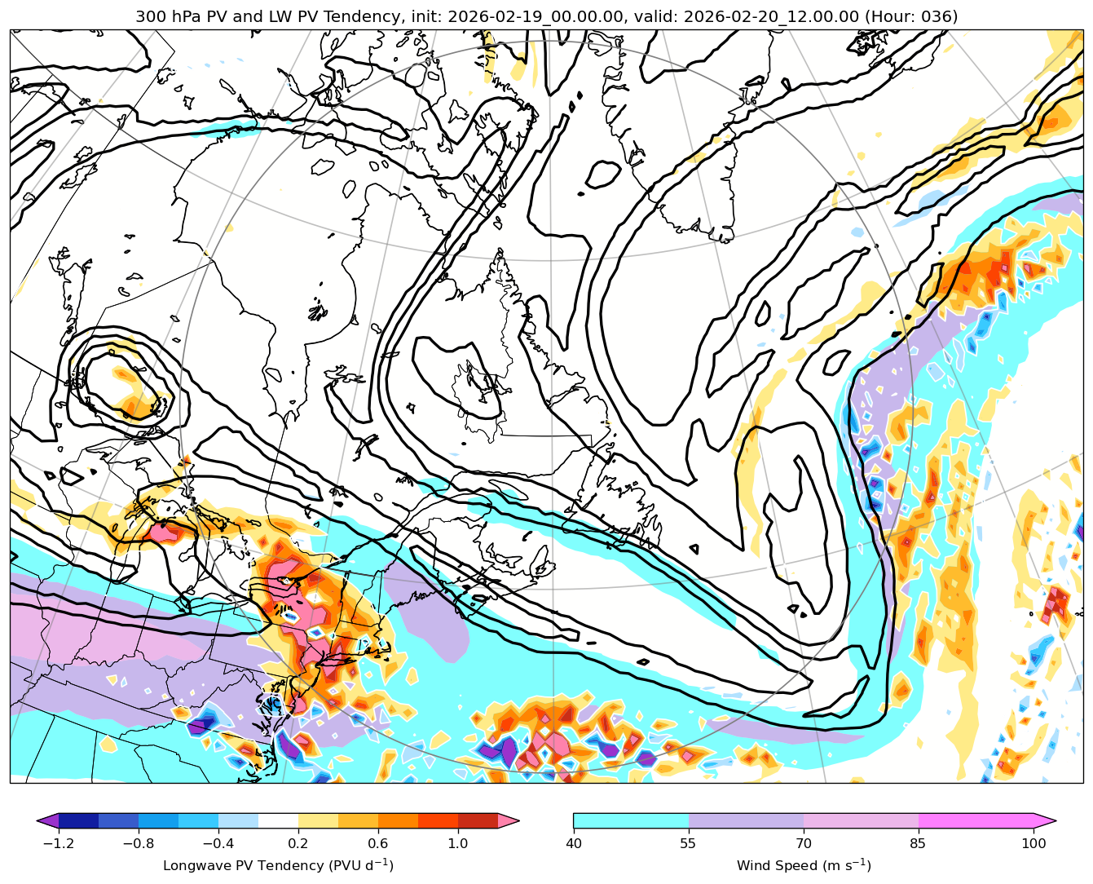Select the pale yellow 0.2–0.4 colorbar segment
Image resolution: width=1093 pixels, height=884 pixels.
(x=318, y=820)
